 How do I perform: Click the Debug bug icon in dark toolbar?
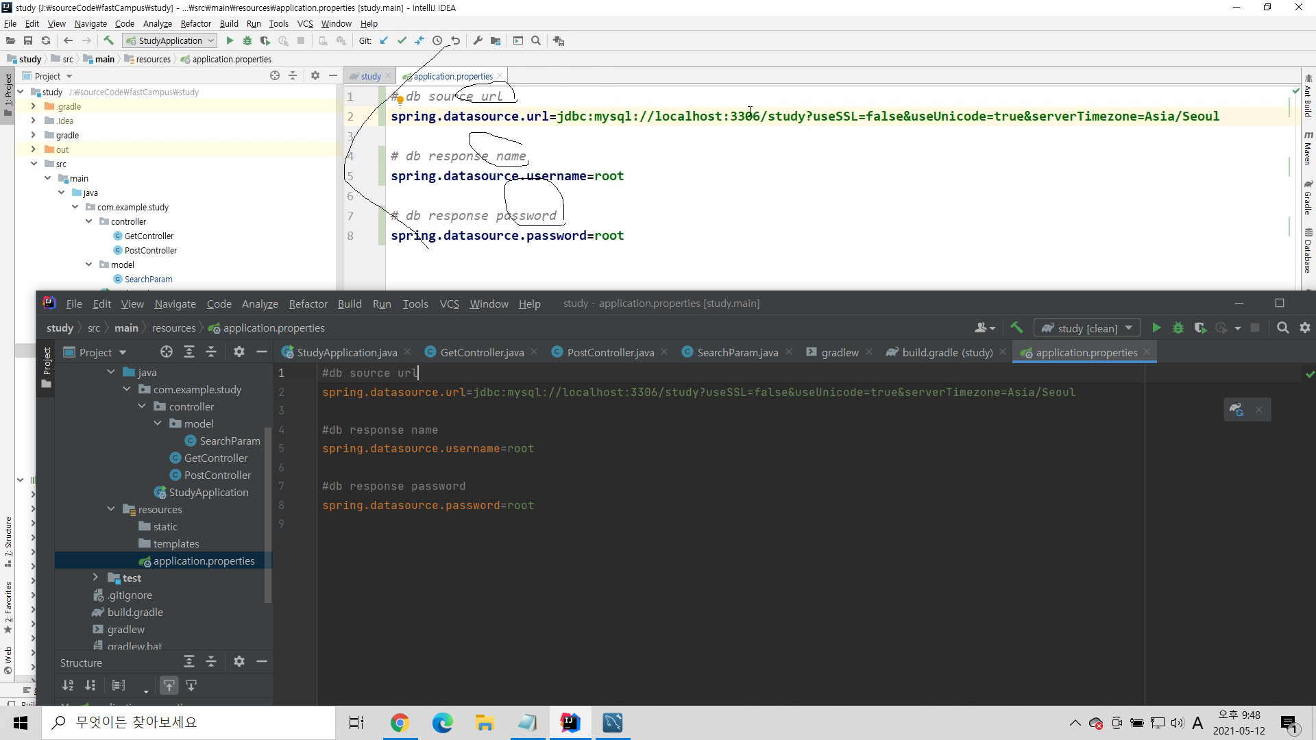pyautogui.click(x=1178, y=328)
